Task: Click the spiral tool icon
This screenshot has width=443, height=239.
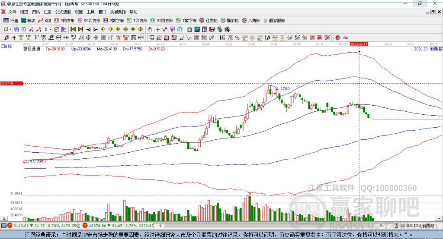Action: (44, 38)
